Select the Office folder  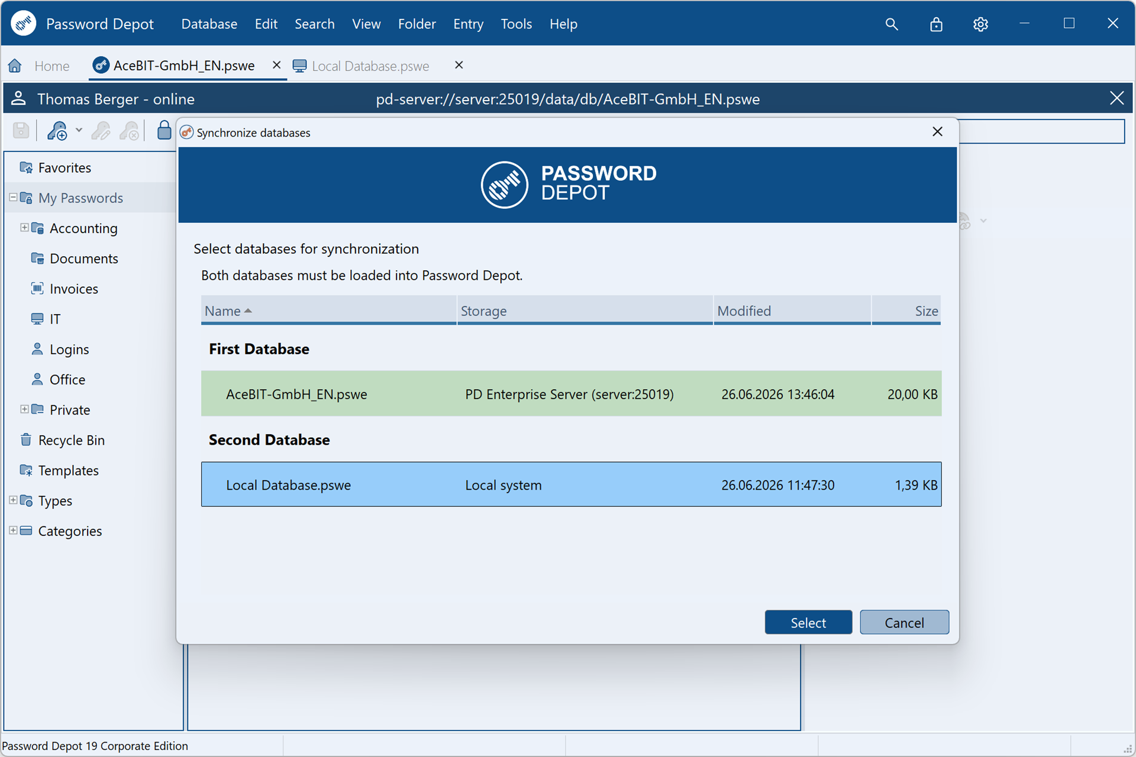click(x=67, y=380)
